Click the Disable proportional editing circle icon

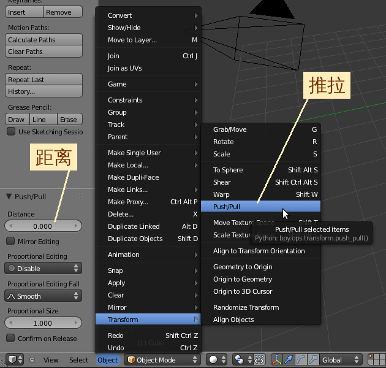tap(12, 268)
